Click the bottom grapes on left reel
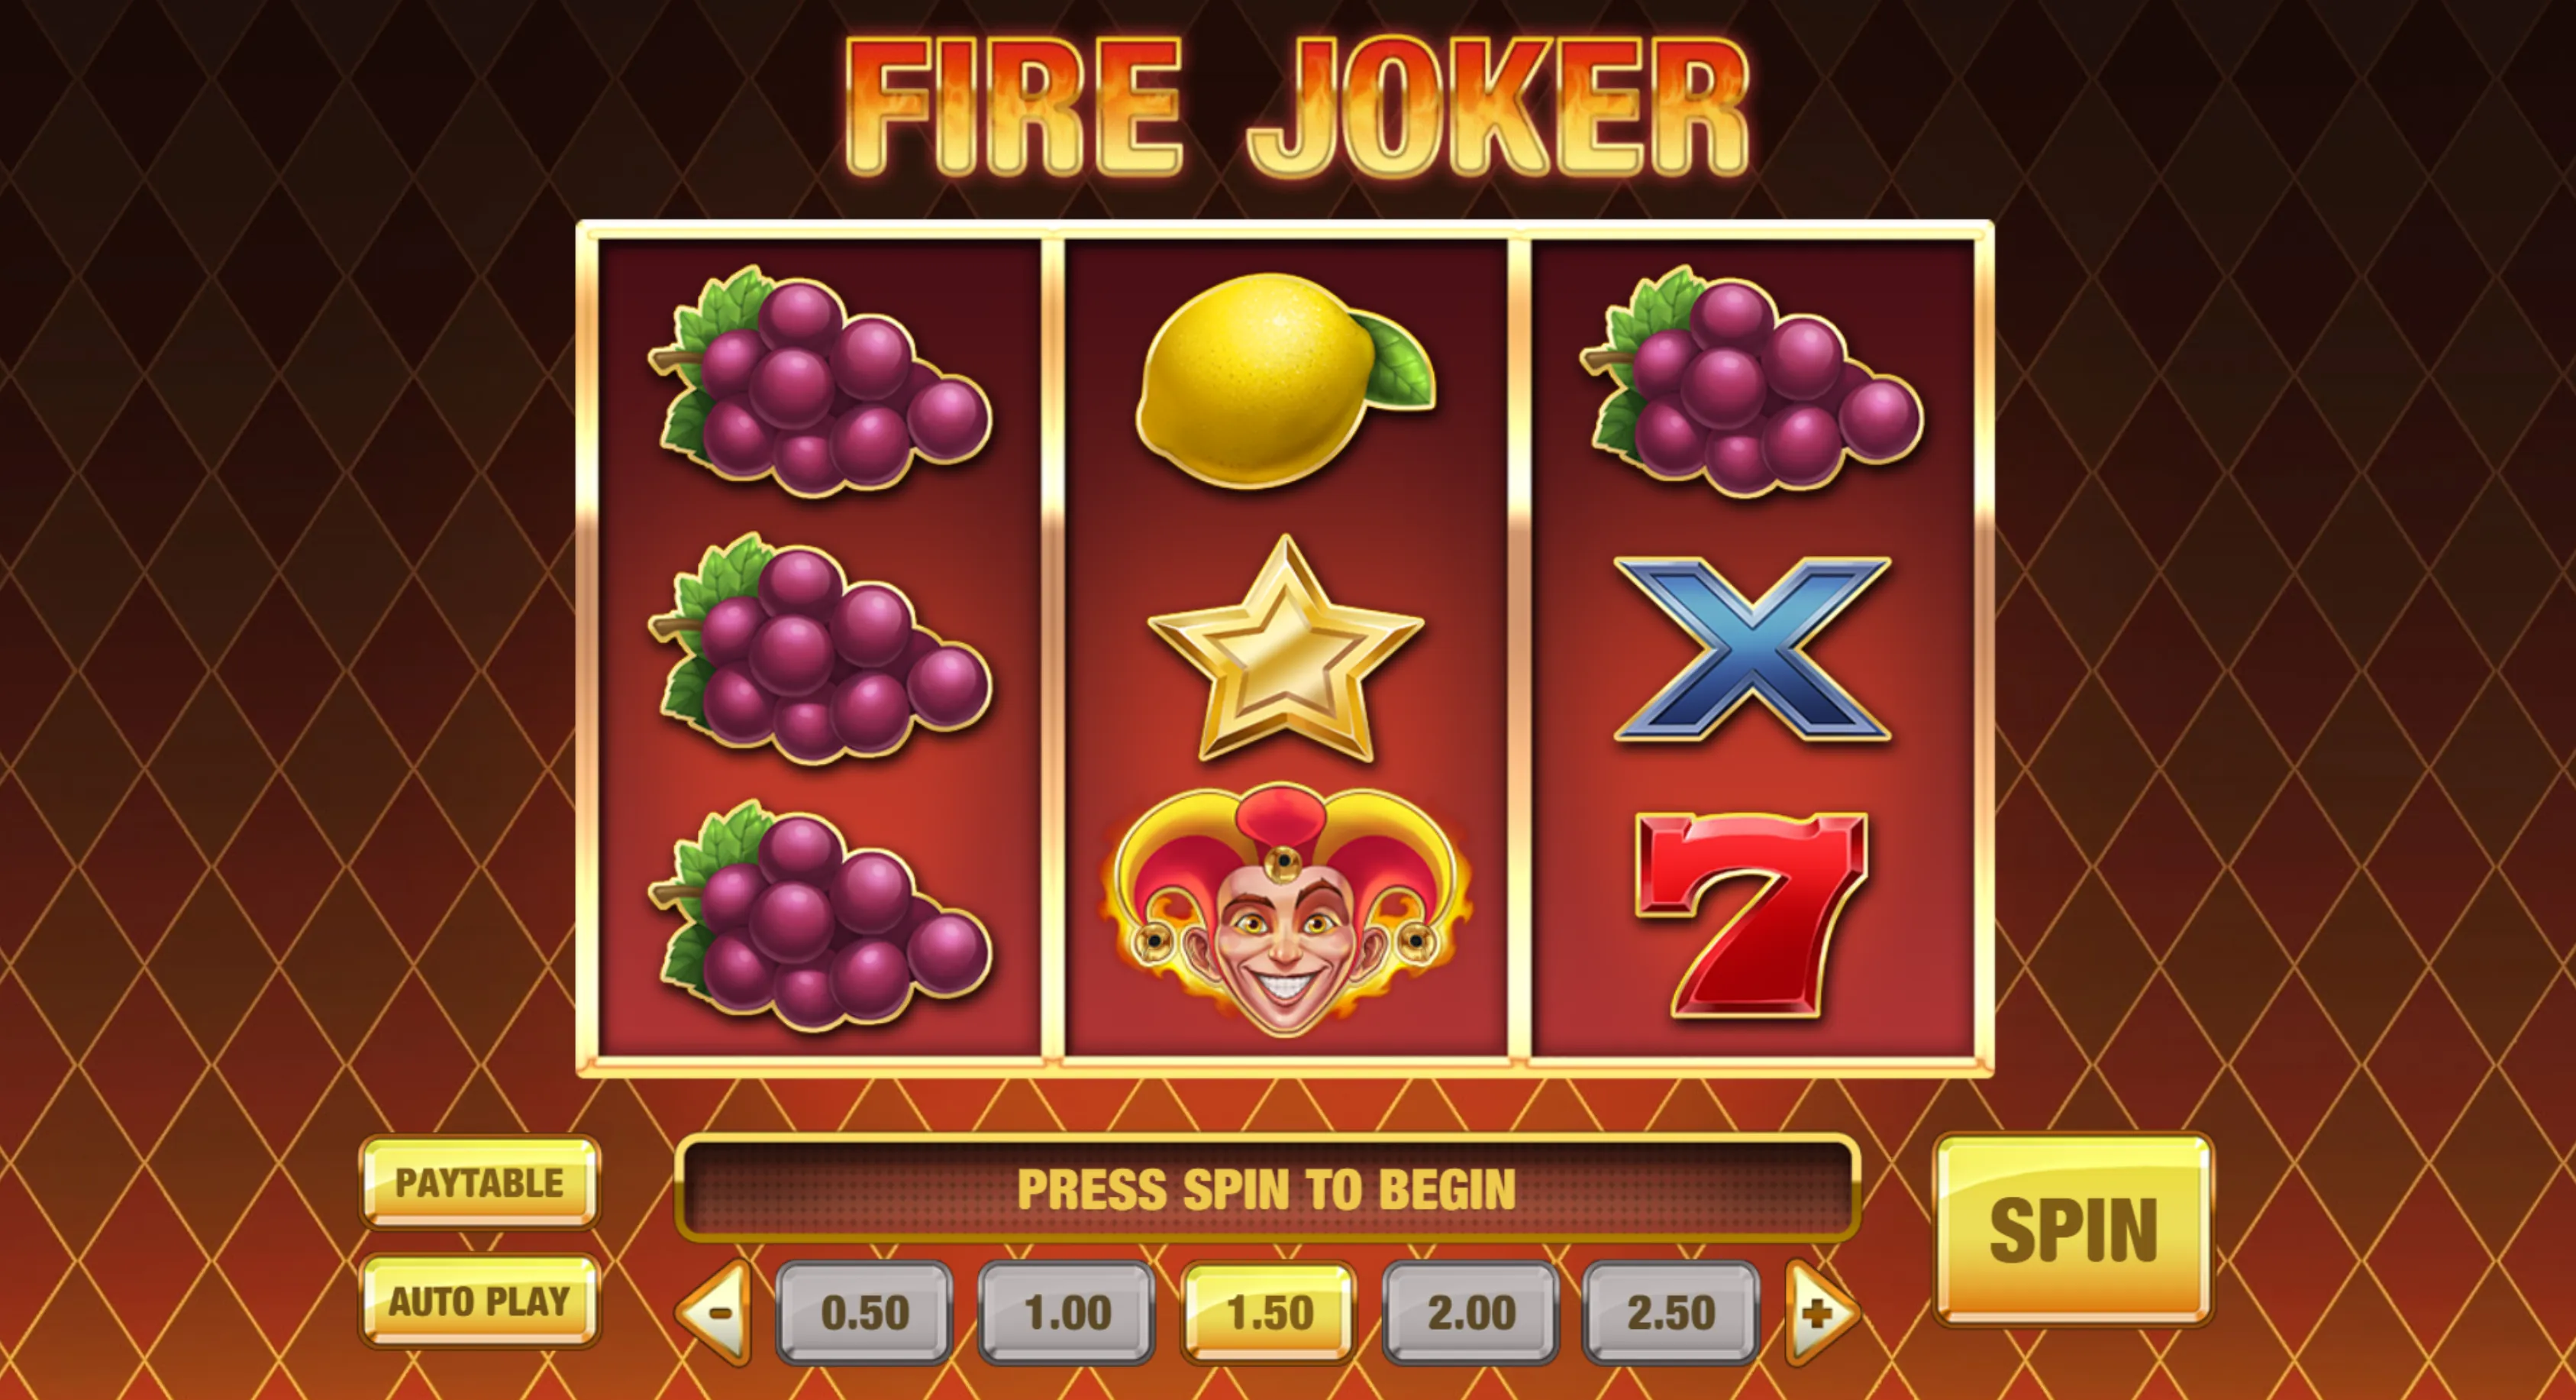Viewport: 2576px width, 1400px height. click(x=820, y=916)
